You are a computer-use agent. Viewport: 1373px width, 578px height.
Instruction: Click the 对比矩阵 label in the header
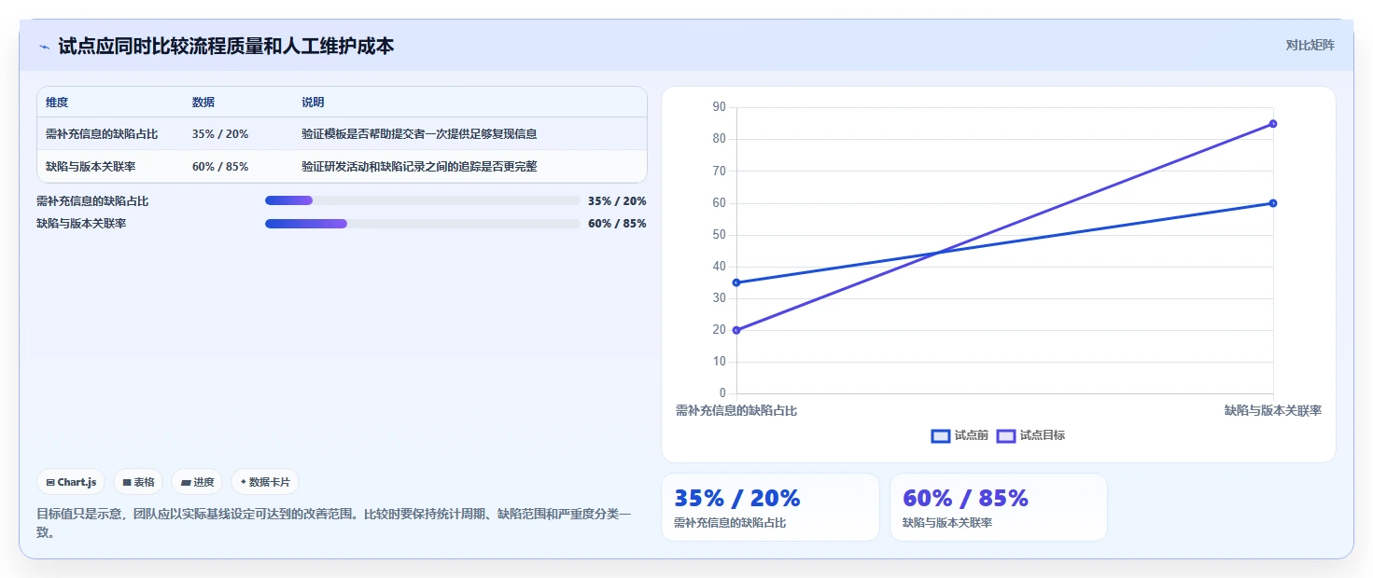click(x=1310, y=45)
